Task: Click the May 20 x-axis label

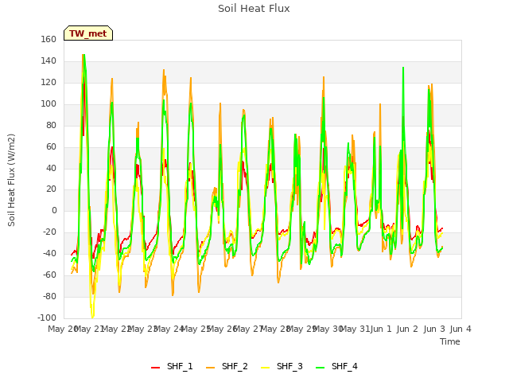Action: coord(62,329)
